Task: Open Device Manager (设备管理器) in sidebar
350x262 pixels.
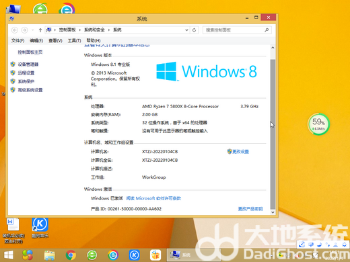Action: click(x=28, y=64)
